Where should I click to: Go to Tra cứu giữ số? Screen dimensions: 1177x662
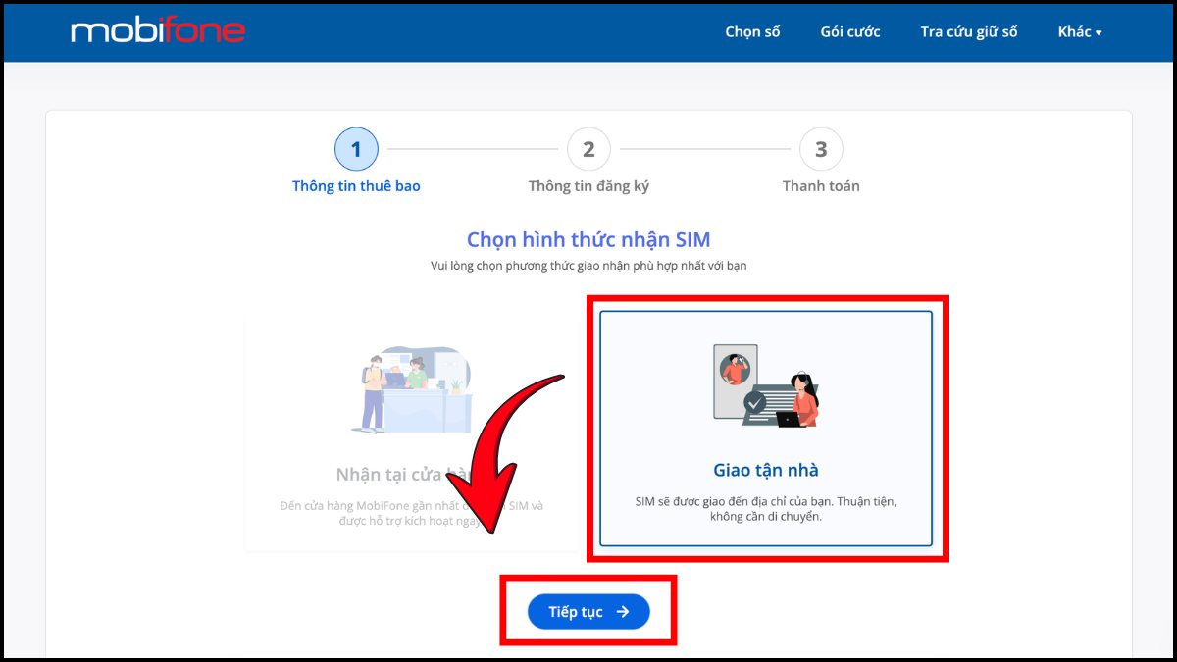click(x=969, y=31)
